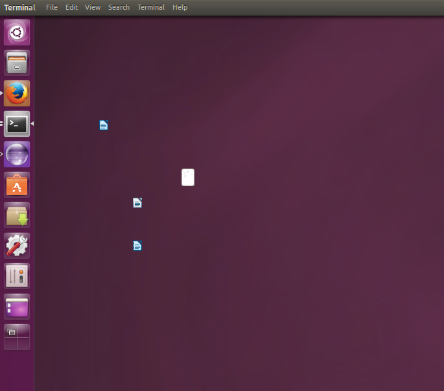The width and height of the screenshot is (444, 391).
Task: Open the Ubuntu Dash home launcher
Action: [17, 32]
